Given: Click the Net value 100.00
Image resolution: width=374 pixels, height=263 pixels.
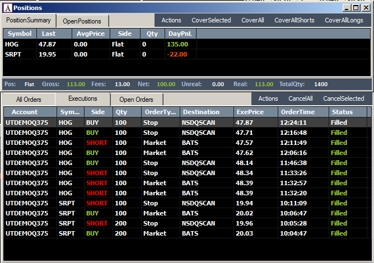Looking at the screenshot, I should click(166, 84).
